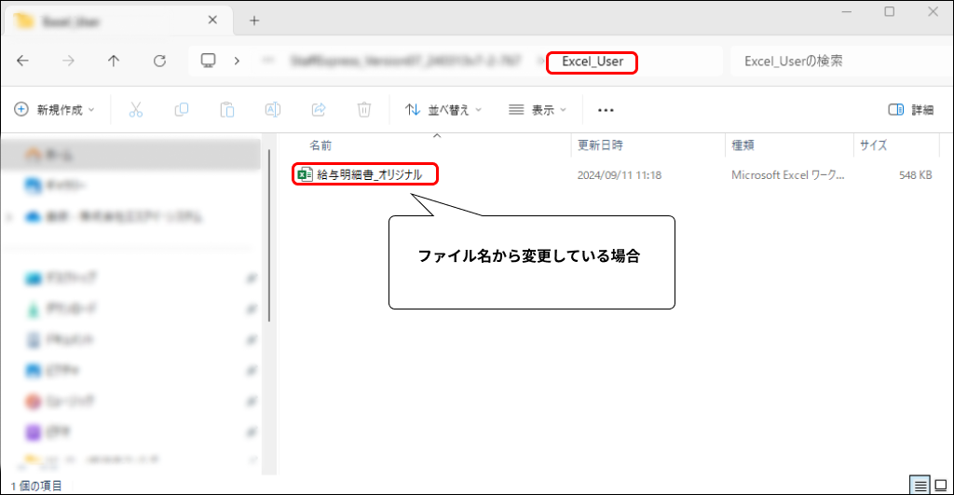This screenshot has width=954, height=495.
Task: Maximize the Explorer window
Action: [x=890, y=11]
